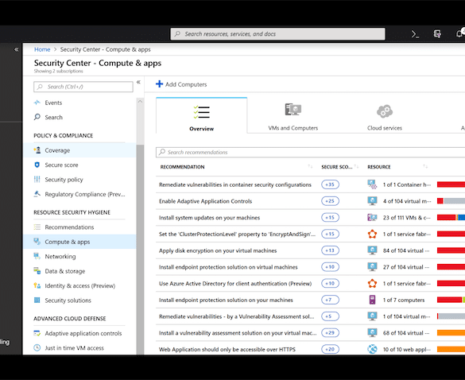Open Coverage menu item
The height and width of the screenshot is (380, 465).
pos(79,150)
